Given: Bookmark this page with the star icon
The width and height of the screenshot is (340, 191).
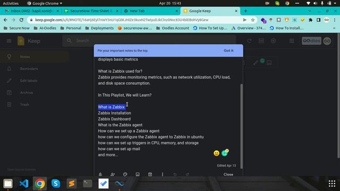Looking at the screenshot, I should [x=253, y=20].
